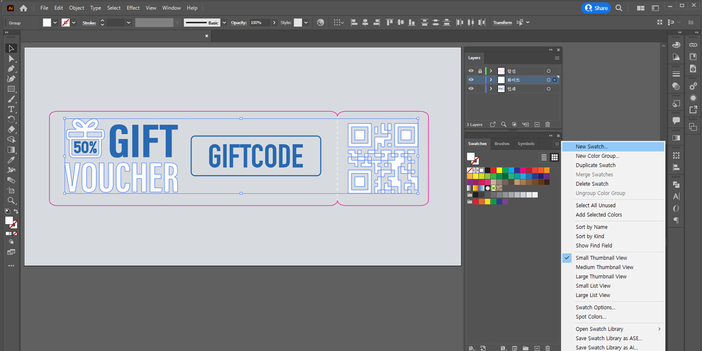
Task: Open fill color dropdown arrow
Action: coord(55,22)
